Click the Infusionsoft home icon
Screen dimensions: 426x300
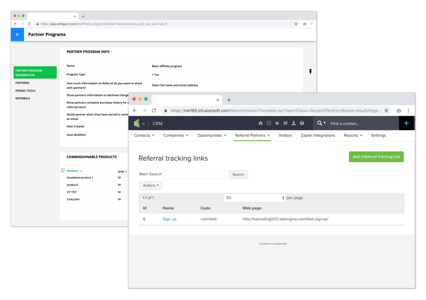260,123
